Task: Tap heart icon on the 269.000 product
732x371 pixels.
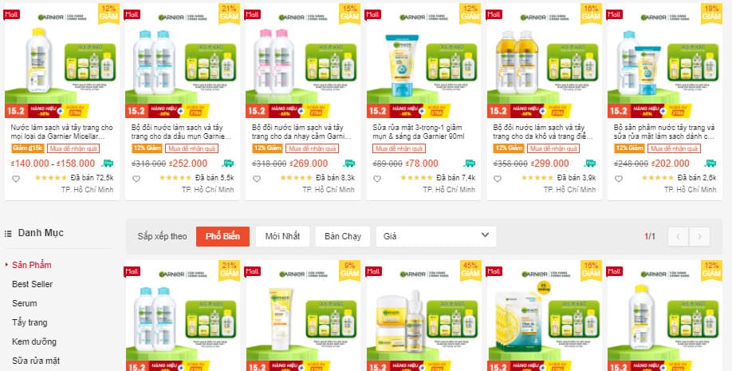Action: click(x=257, y=179)
